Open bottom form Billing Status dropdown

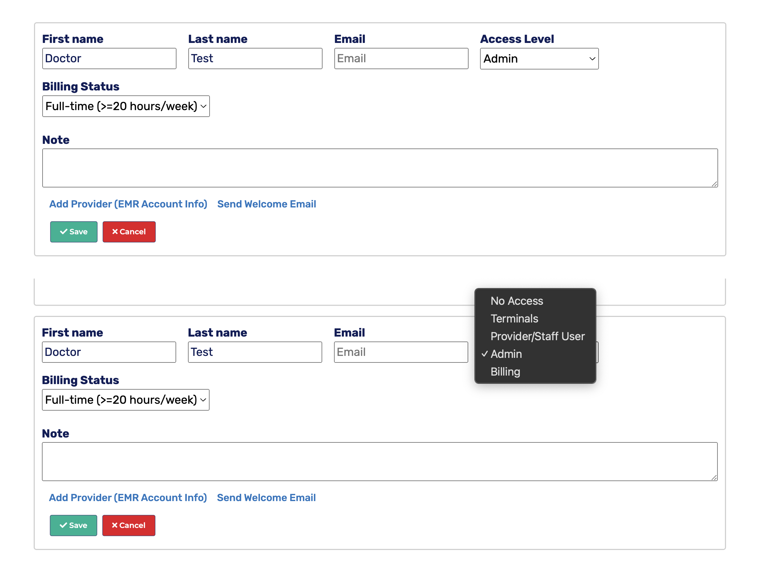pos(125,400)
